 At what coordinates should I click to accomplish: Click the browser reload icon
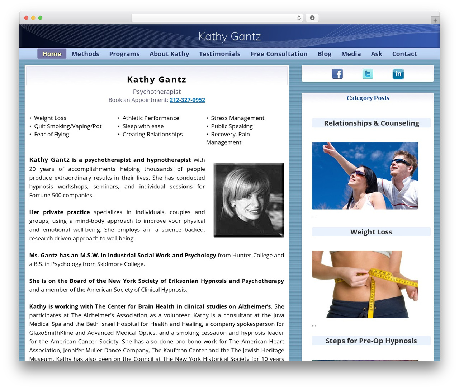coord(298,18)
